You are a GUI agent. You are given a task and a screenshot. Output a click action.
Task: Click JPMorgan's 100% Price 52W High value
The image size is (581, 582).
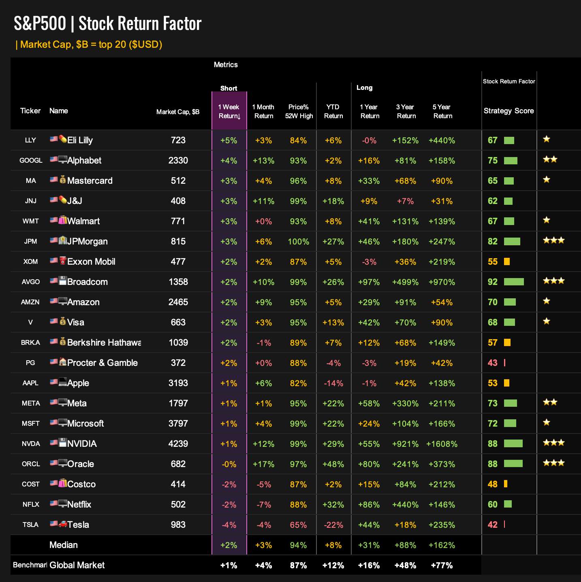click(299, 242)
